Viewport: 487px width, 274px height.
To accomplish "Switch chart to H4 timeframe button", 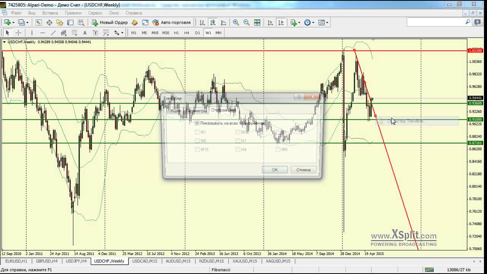I will point(187,33).
